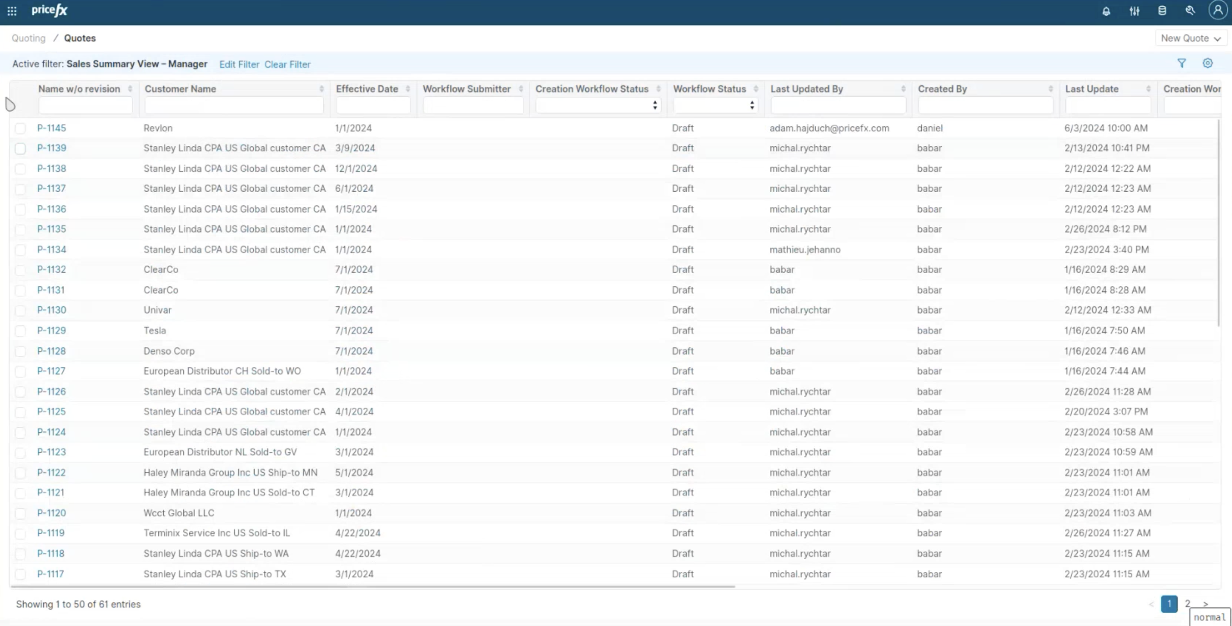
Task: Tick the checkbox beside P-1120
Action: [20, 513]
